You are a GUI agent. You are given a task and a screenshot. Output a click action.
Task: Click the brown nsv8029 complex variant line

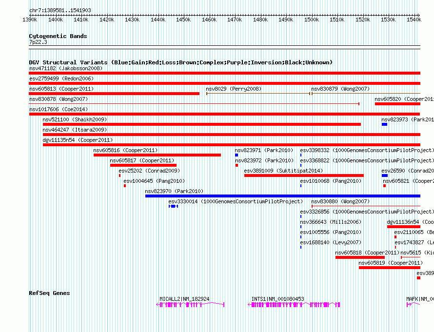point(258,94)
